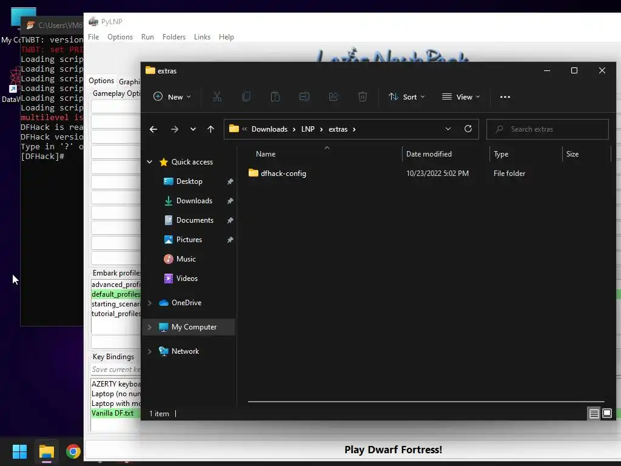The width and height of the screenshot is (621, 466).
Task: Switch to PyLNP Options tab
Action: pos(101,81)
